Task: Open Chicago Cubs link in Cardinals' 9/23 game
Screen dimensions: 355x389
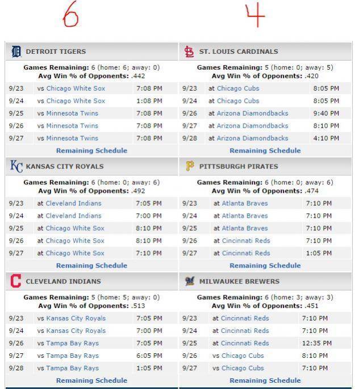Action: point(237,88)
